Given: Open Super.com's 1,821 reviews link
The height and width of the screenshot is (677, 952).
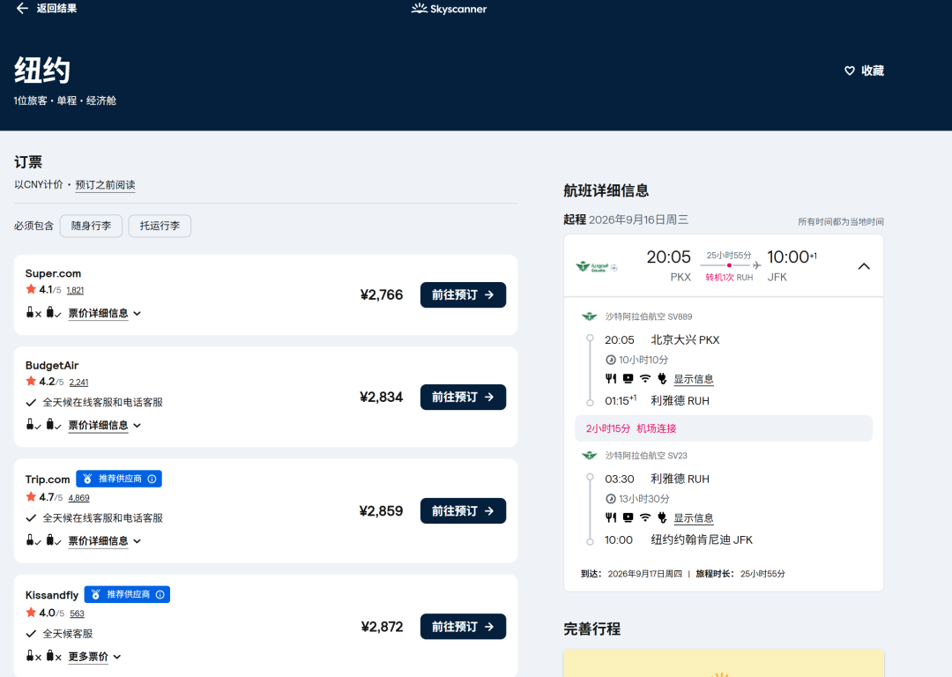Looking at the screenshot, I should coord(75,290).
